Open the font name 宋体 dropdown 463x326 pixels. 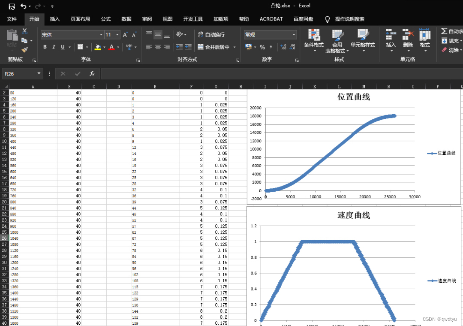pyautogui.click(x=101, y=35)
